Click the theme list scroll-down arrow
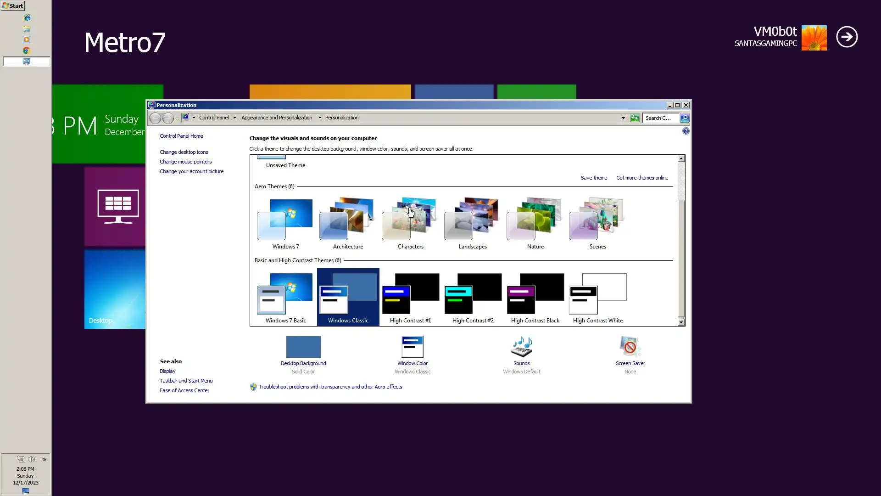This screenshot has width=881, height=496. point(681,322)
